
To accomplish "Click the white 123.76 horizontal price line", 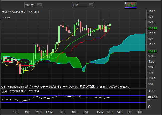I will tap(73, 19).
